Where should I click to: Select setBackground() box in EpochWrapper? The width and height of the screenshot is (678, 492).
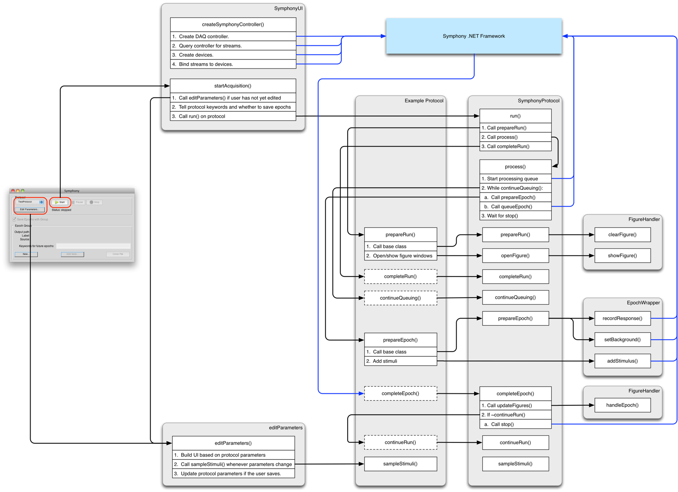[623, 340]
